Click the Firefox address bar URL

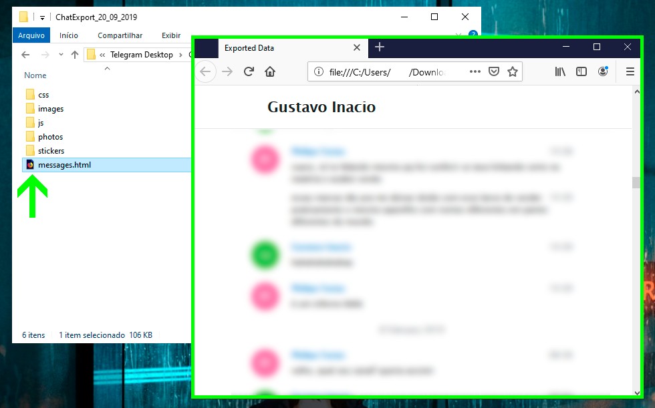[x=386, y=72]
